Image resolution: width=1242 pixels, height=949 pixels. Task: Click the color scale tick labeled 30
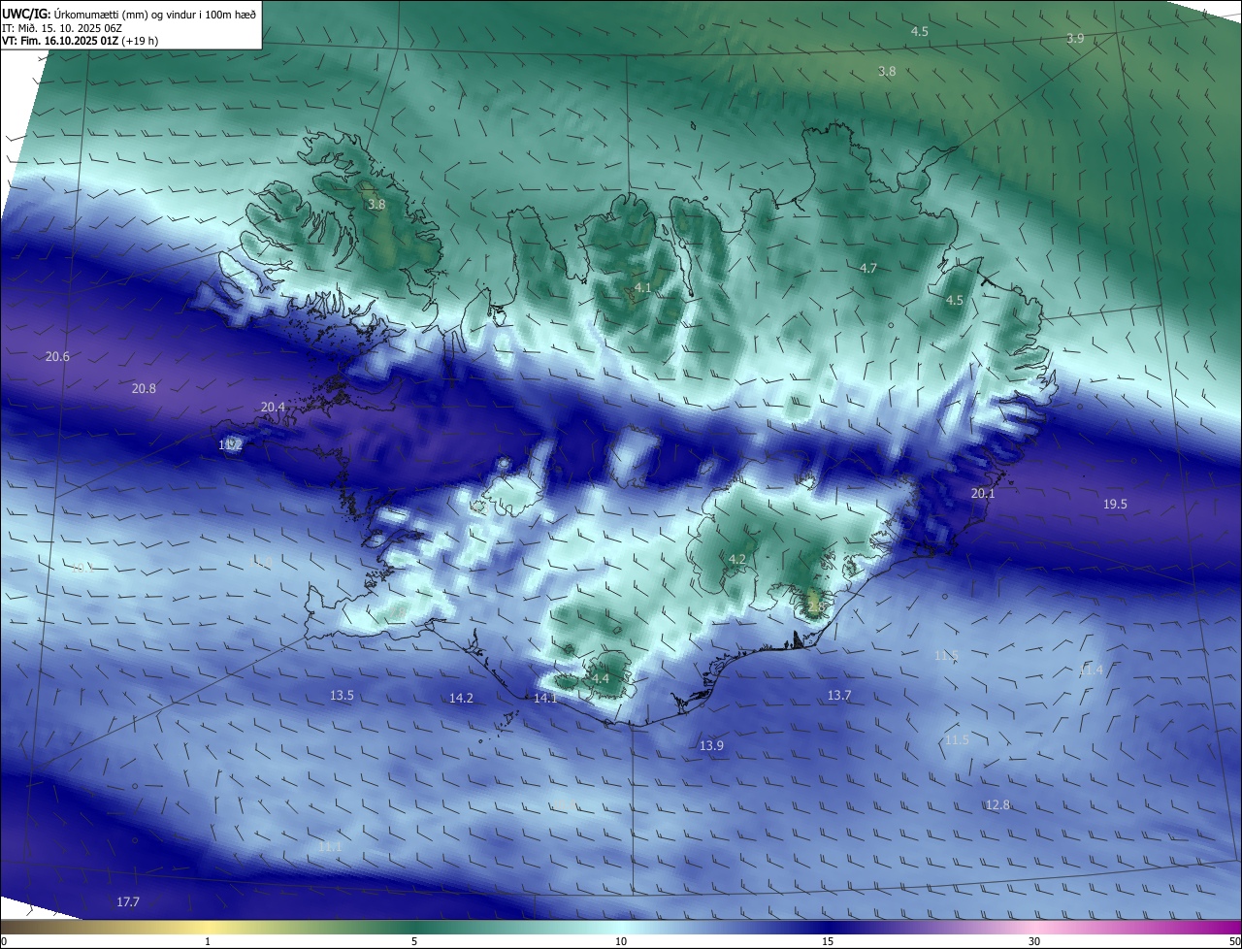pos(1034,941)
